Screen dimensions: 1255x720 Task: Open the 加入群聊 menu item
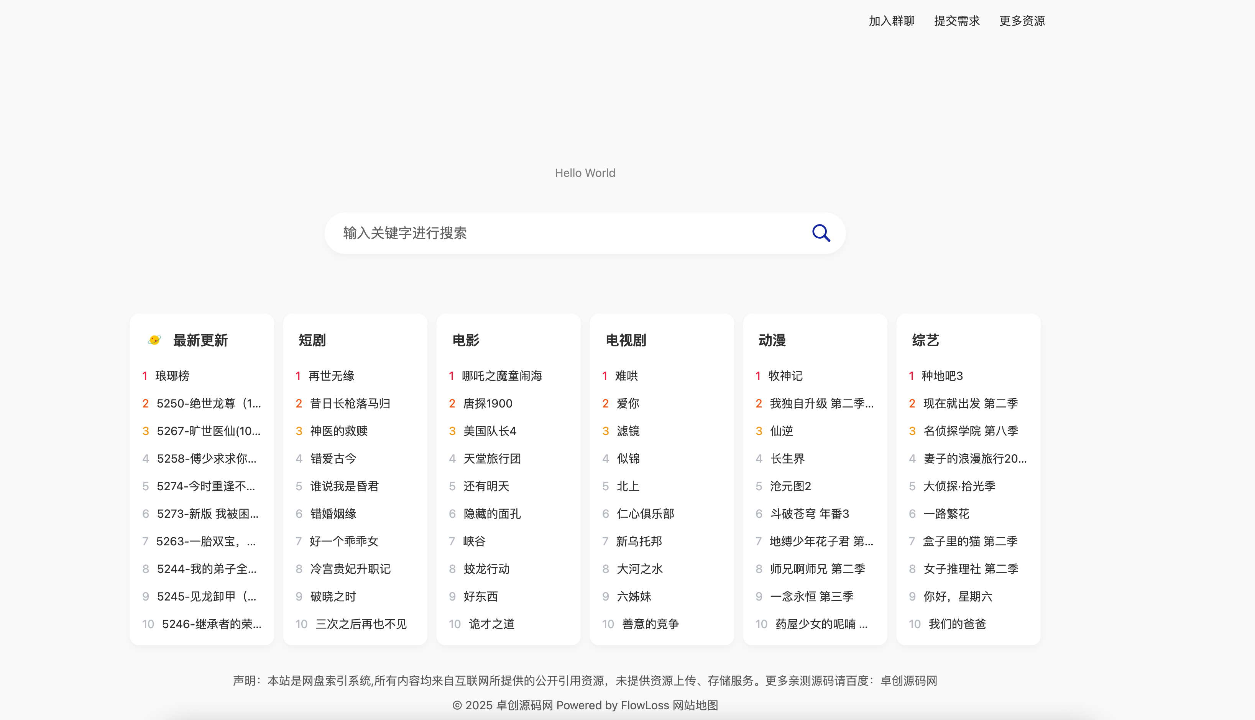click(x=892, y=21)
